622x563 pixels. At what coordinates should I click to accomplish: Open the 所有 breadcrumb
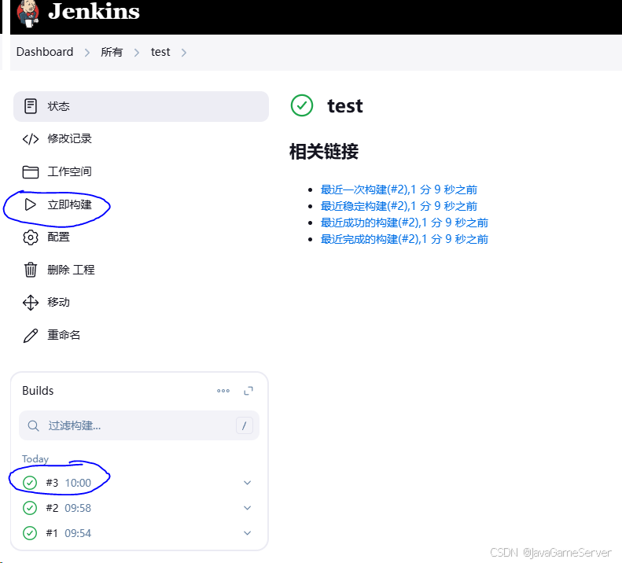(x=112, y=52)
